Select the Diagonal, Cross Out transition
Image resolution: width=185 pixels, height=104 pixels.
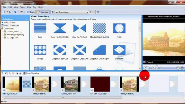coord(79,50)
